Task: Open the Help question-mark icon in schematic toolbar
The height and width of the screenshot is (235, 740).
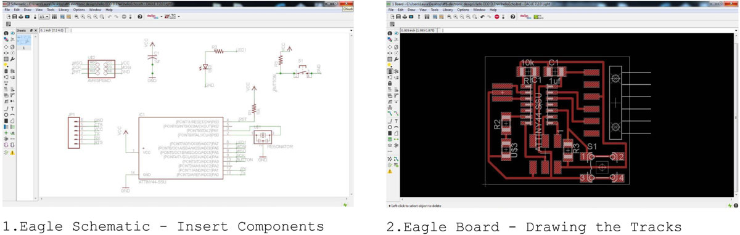Action: click(x=140, y=17)
